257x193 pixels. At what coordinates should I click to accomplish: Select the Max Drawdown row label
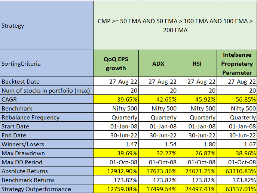click(47, 153)
